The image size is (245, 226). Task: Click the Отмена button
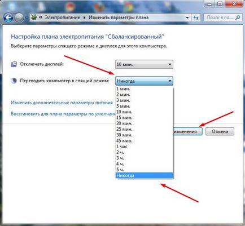coord(220,131)
